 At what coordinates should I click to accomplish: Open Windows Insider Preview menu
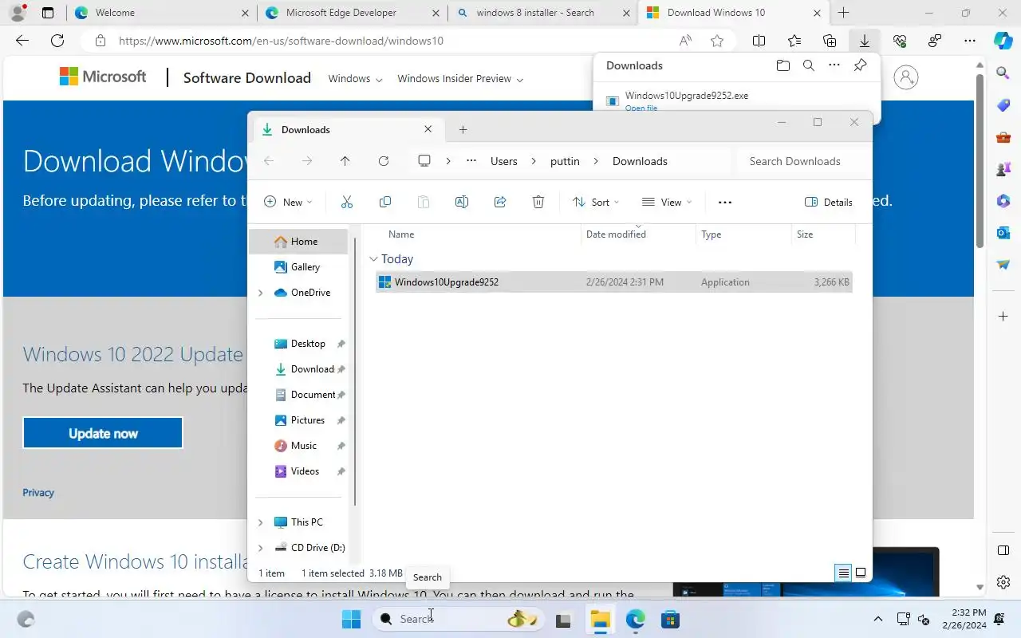[460, 79]
